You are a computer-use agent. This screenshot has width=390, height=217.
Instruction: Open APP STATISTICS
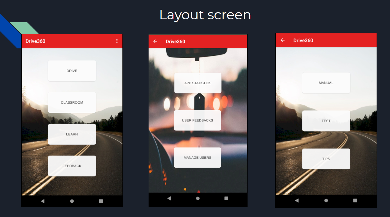point(198,83)
